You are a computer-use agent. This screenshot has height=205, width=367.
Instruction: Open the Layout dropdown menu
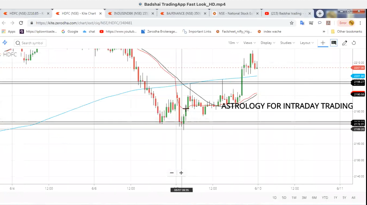pos(307,43)
